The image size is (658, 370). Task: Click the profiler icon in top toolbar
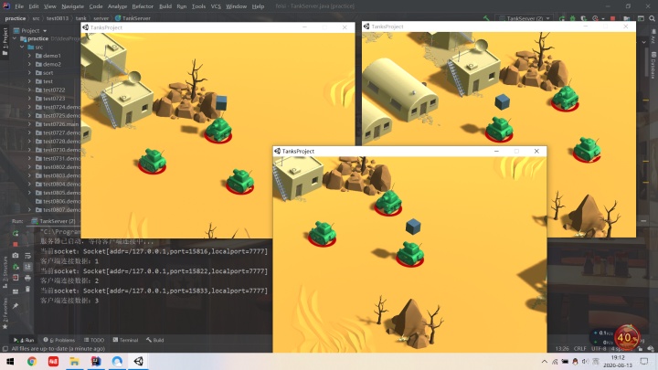coord(596,18)
